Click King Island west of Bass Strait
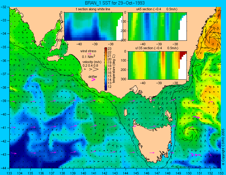 tap(126, 113)
